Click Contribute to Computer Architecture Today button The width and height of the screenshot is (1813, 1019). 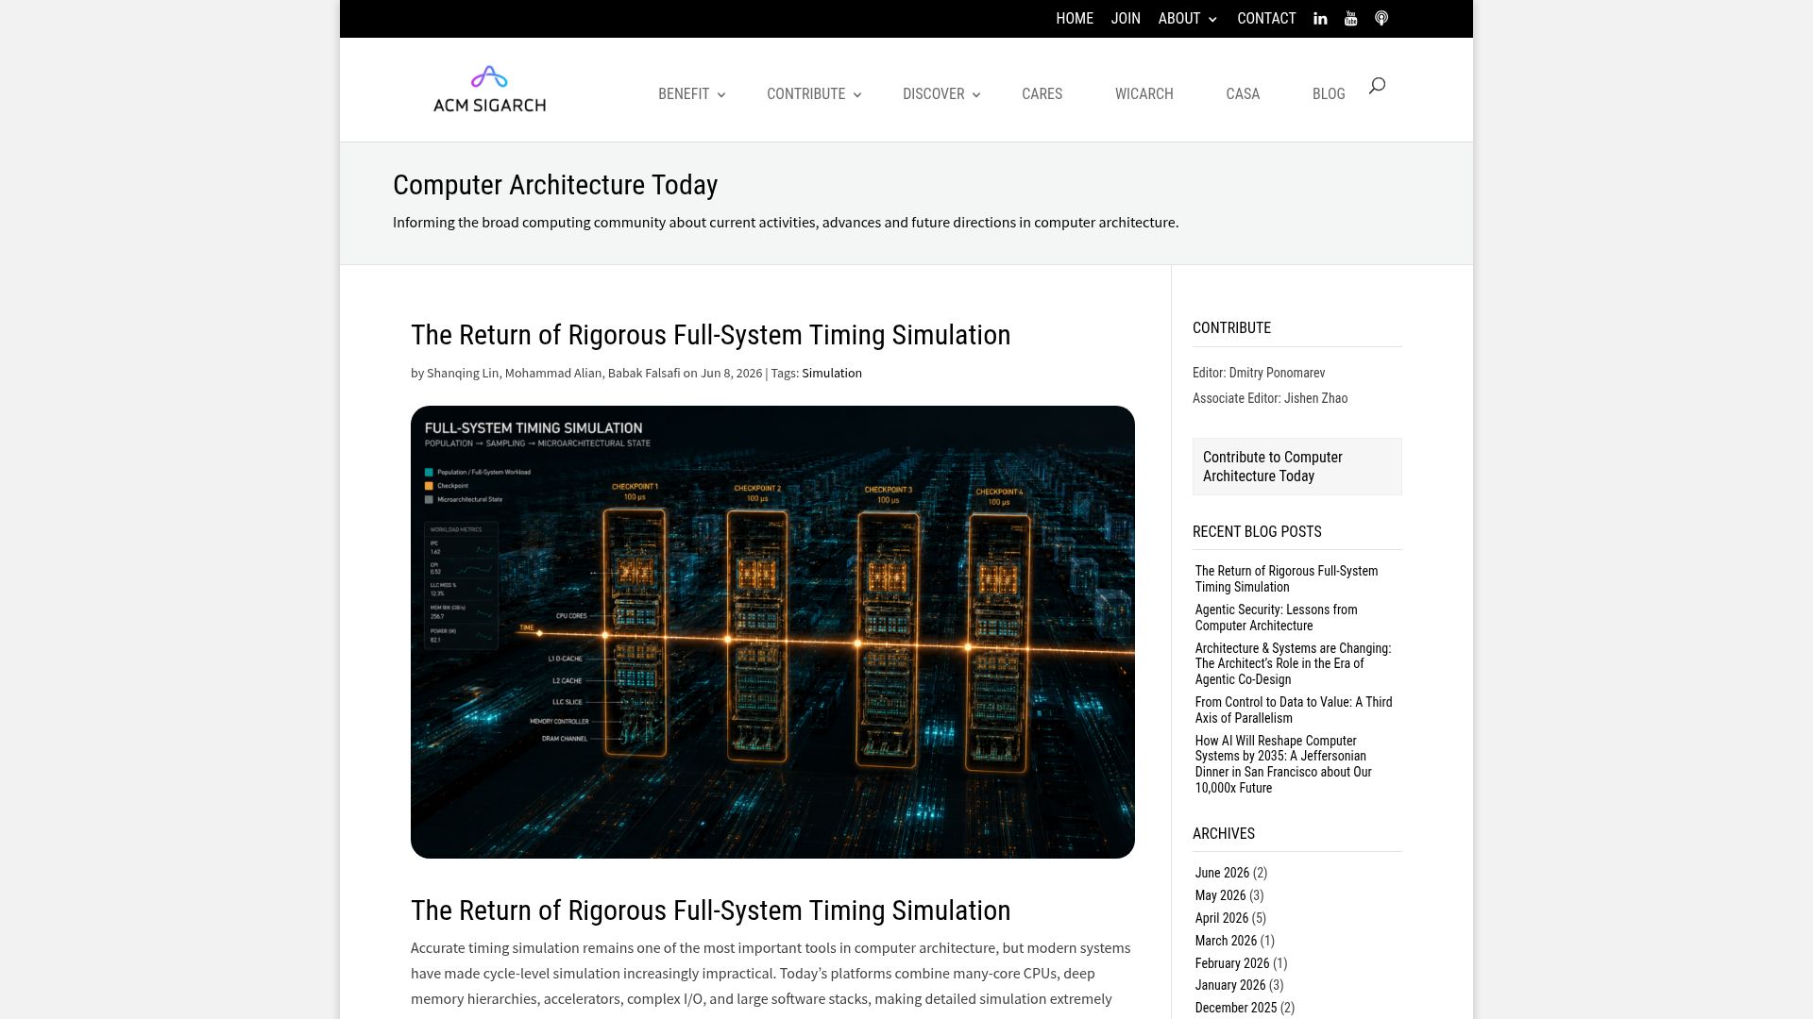click(x=1296, y=466)
